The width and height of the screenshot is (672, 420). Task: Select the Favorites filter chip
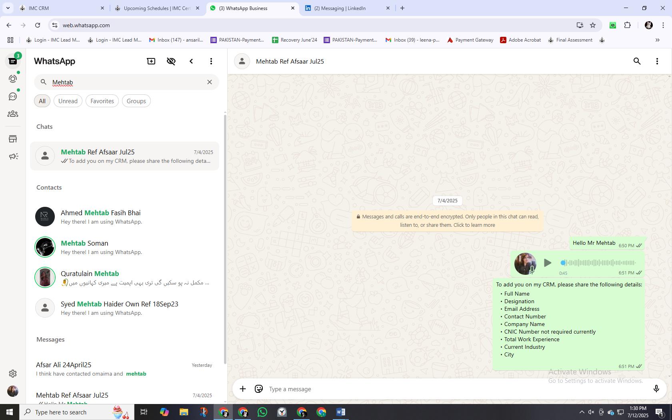point(102,101)
